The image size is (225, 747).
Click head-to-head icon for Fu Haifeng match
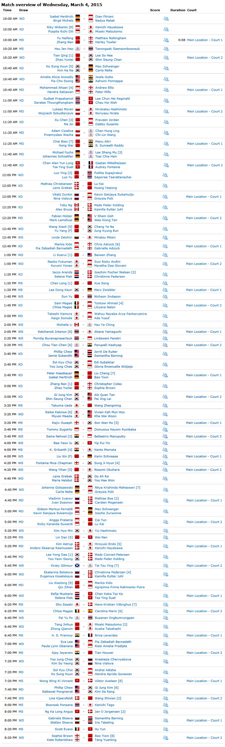(166, 40)
